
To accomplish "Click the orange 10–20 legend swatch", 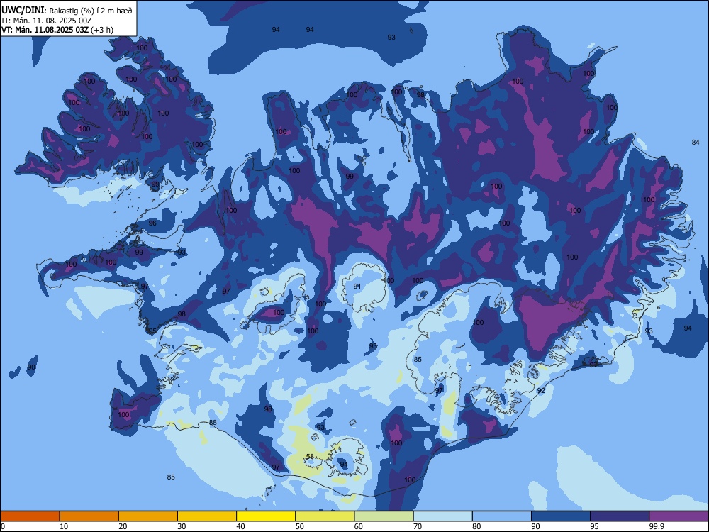I will click(89, 516).
